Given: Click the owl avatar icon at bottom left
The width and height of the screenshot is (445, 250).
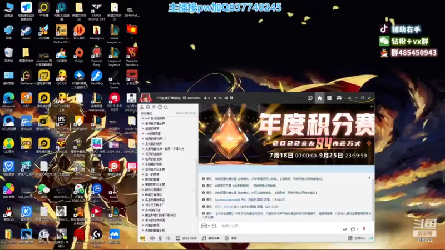Looking at the screenshot, I should [142, 238].
